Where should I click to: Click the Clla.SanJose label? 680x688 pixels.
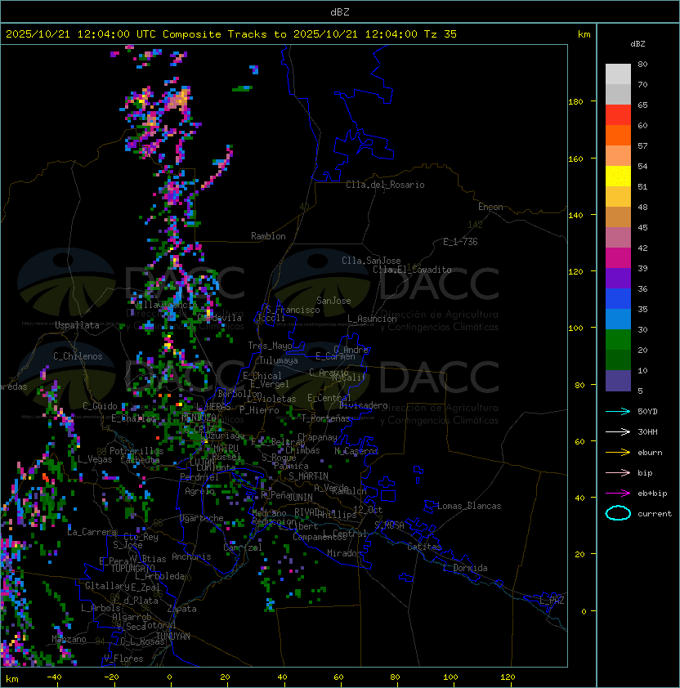(371, 261)
